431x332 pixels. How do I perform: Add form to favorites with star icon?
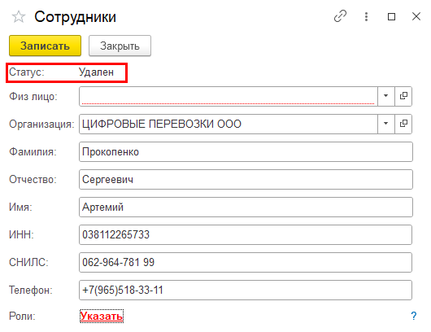pyautogui.click(x=19, y=17)
